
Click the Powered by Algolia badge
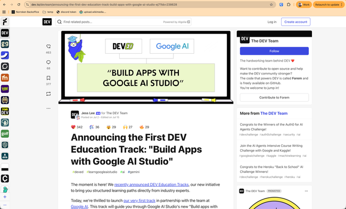[177, 22]
